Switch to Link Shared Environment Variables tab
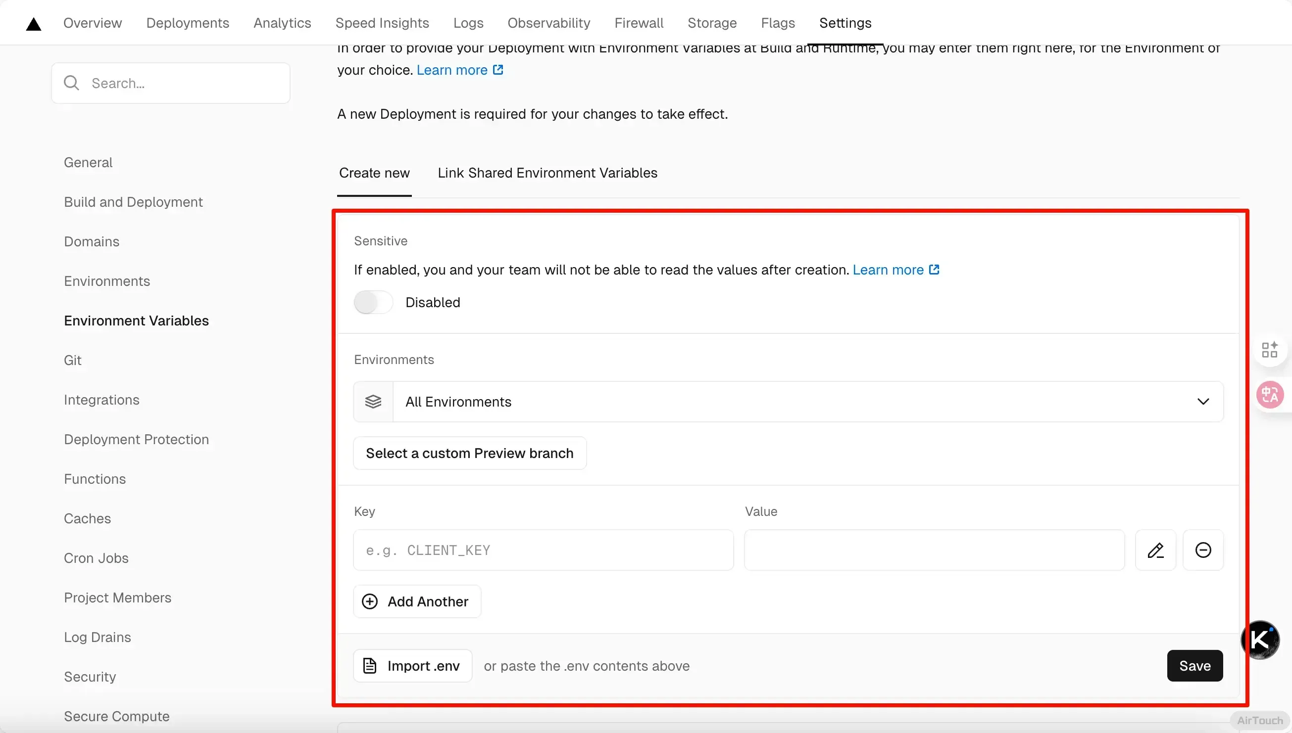Image resolution: width=1292 pixels, height=733 pixels. pos(547,173)
